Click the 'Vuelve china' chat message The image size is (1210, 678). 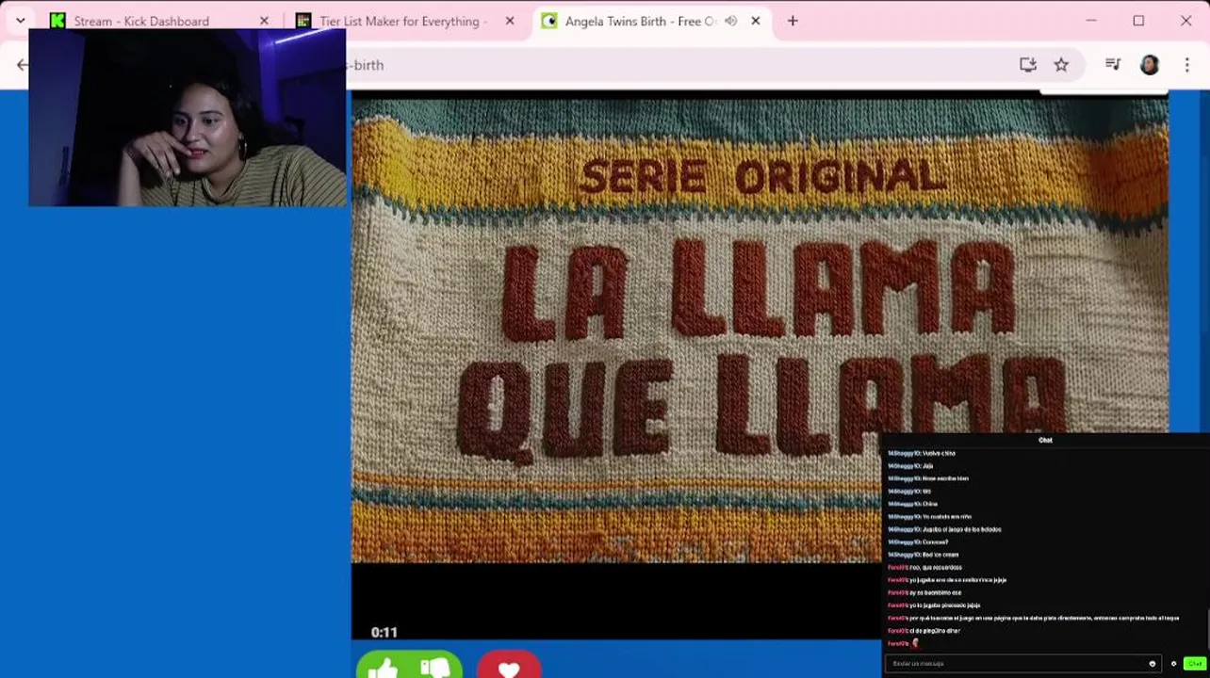pyautogui.click(x=921, y=453)
